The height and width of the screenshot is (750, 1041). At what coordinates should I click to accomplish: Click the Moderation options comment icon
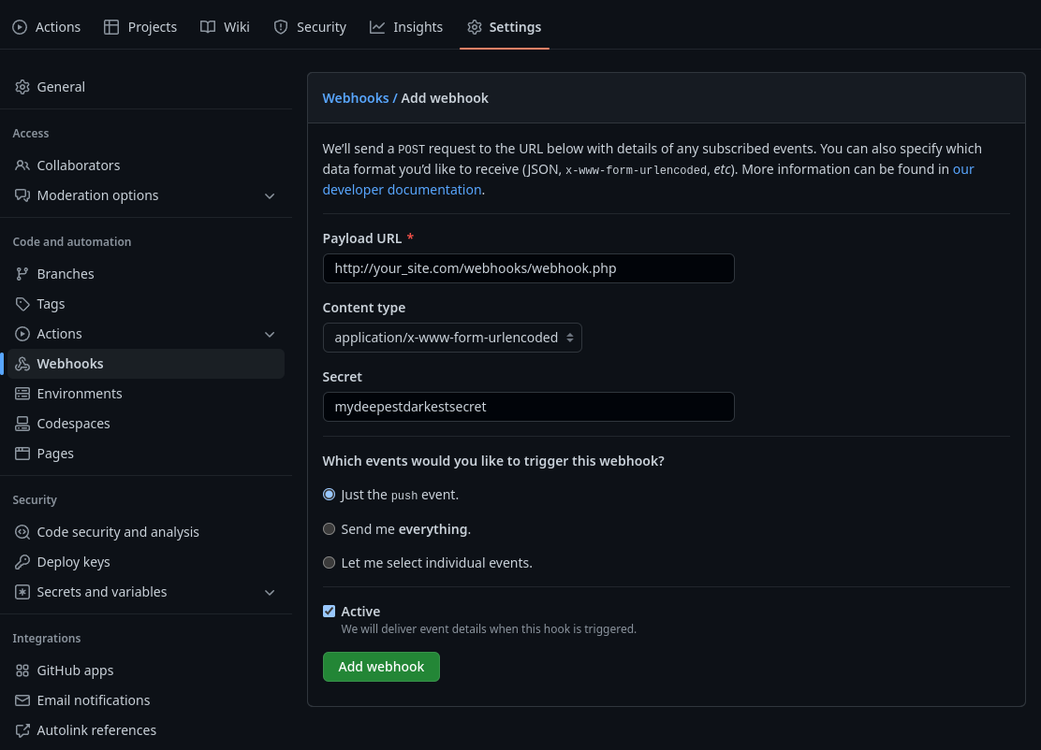22,195
